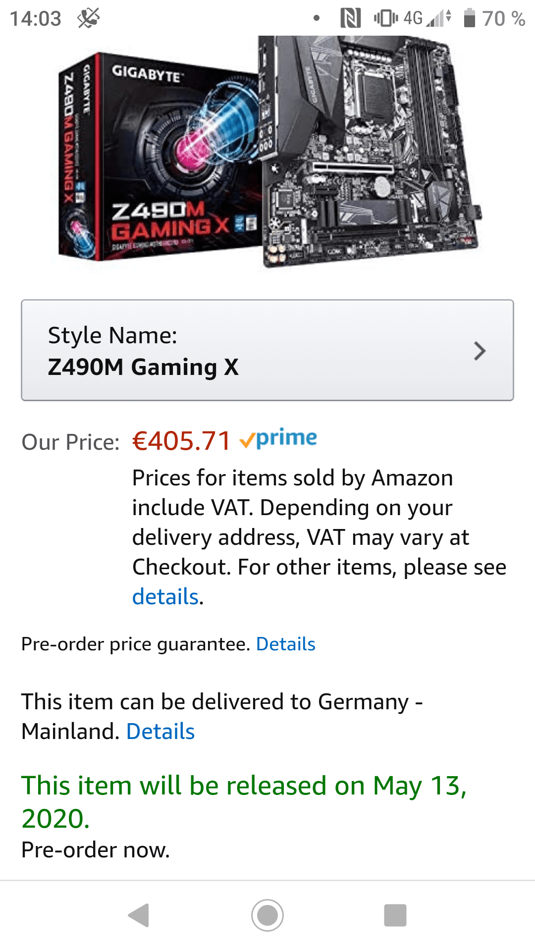This screenshot has width=535, height=951.
Task: Tap the battery indicator icon
Action: [469, 18]
